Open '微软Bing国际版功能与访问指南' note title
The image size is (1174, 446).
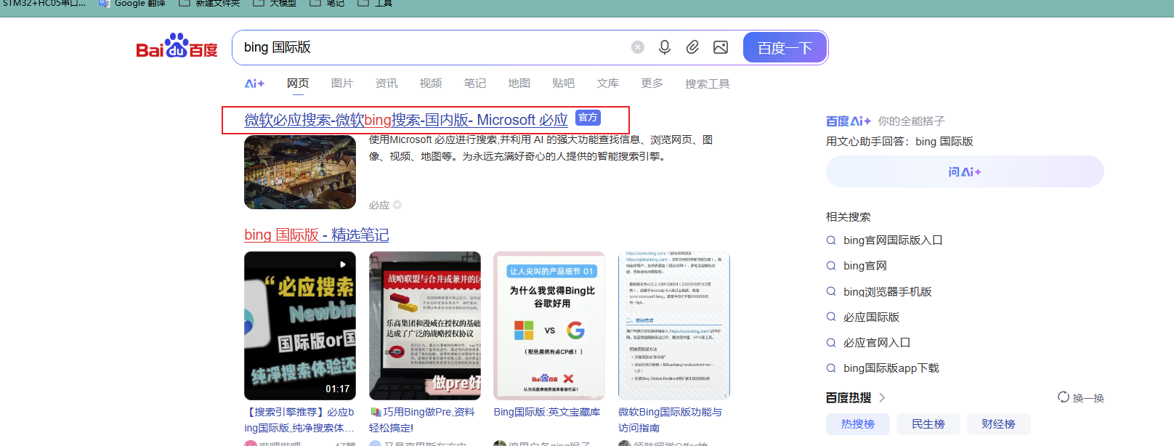[671, 420]
